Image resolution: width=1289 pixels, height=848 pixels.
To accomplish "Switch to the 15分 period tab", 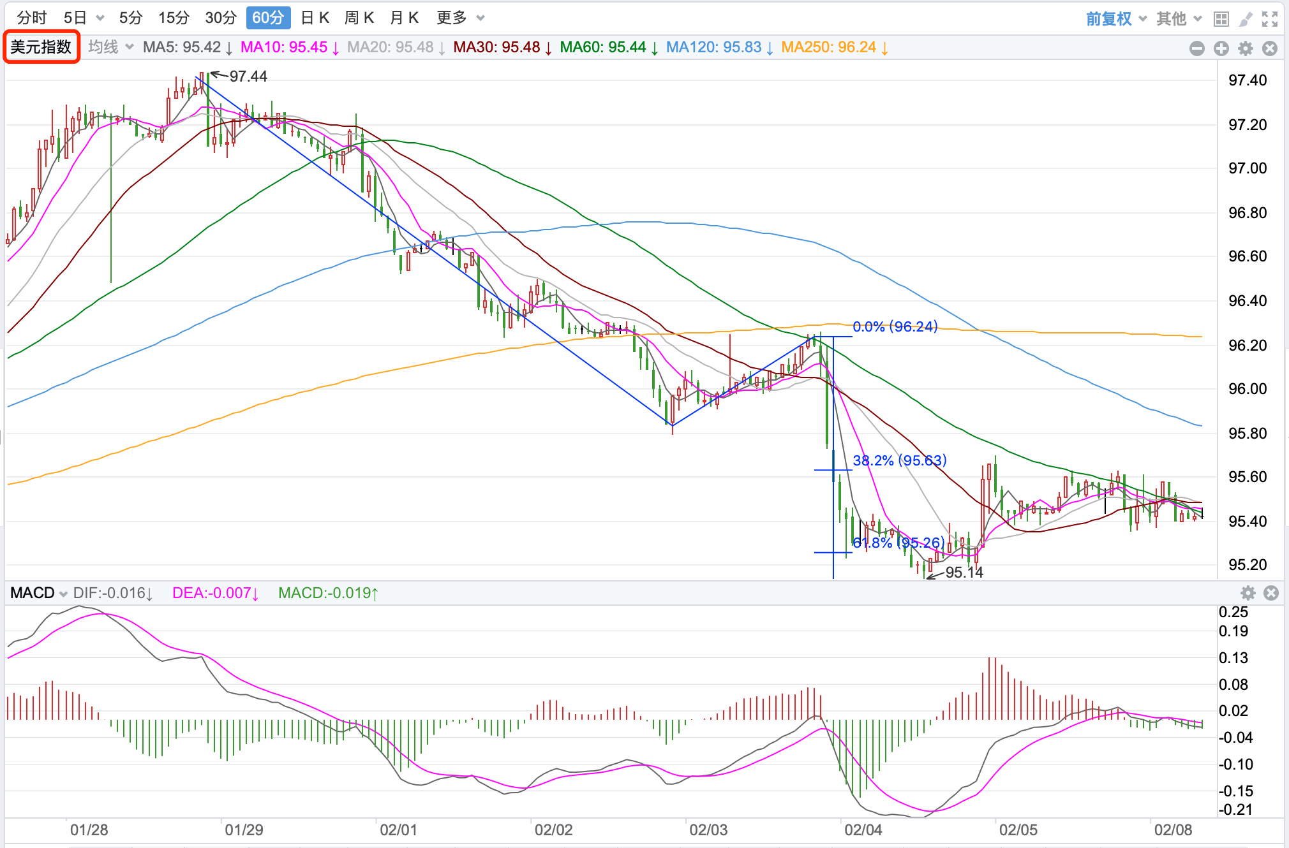I will 174,18.
